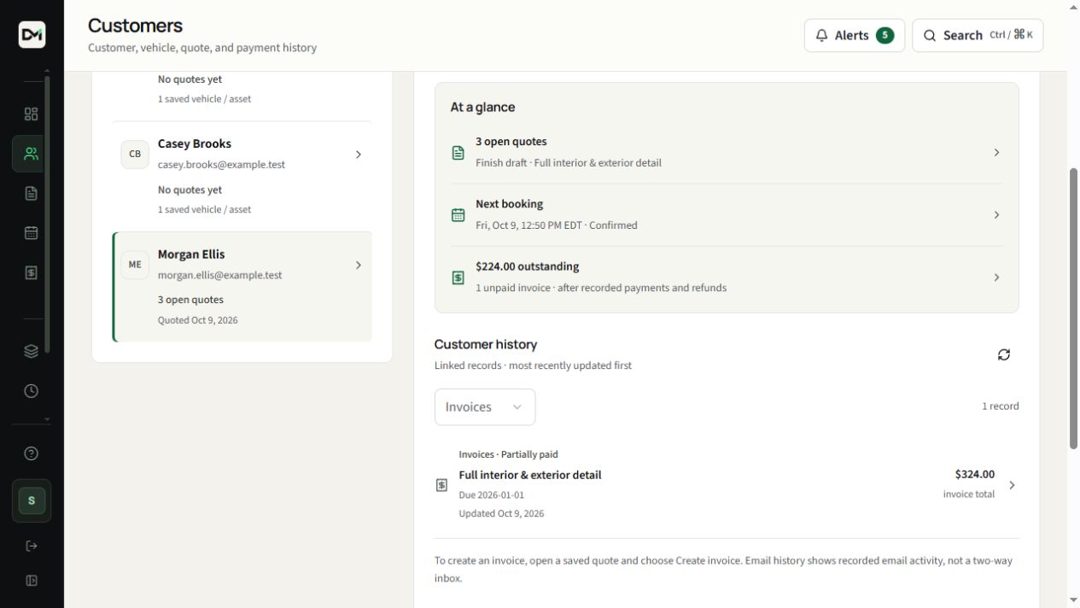
Task: Open the $324.00 invoice row chevron
Action: [x=1012, y=485]
